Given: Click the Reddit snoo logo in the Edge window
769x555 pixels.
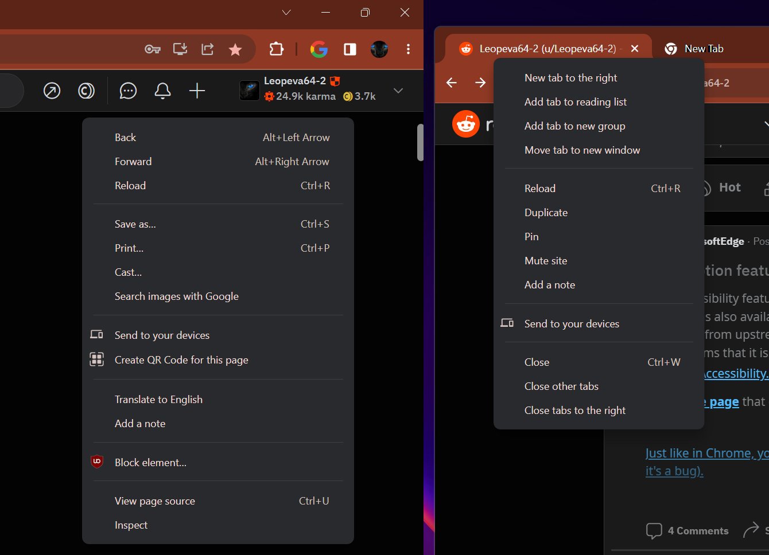Looking at the screenshot, I should [465, 123].
